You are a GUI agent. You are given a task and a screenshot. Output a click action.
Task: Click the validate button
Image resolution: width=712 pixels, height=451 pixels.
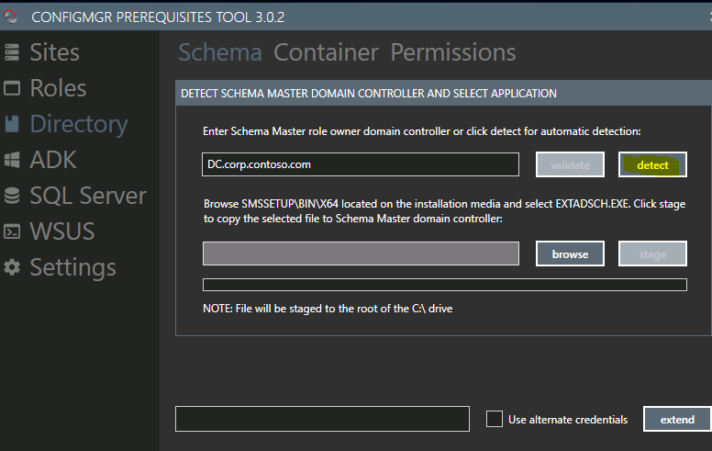(570, 164)
